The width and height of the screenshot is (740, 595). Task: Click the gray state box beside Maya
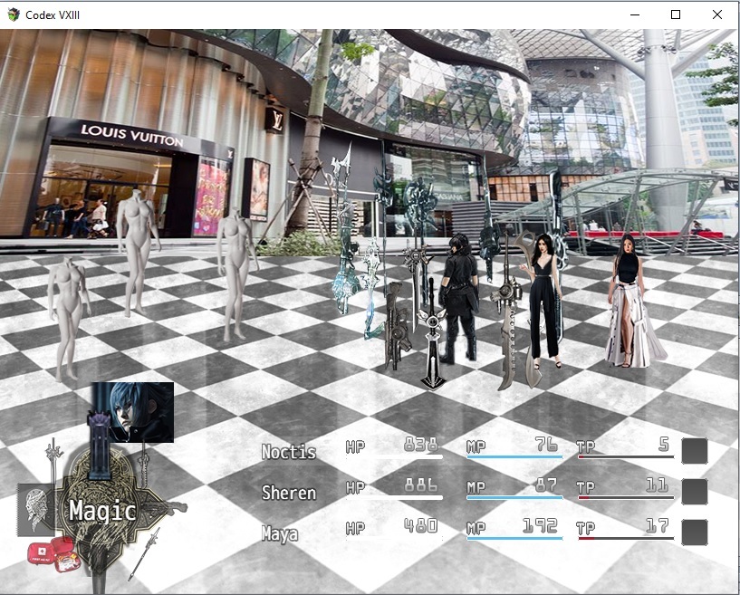point(694,533)
